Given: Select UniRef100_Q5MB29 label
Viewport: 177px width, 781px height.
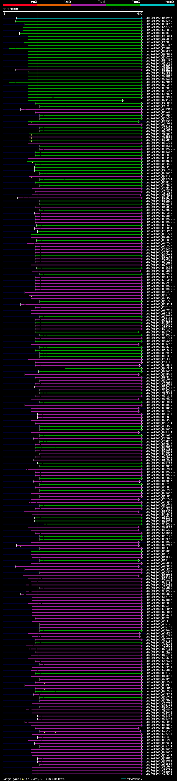Looking at the screenshot, I should 159,55.
